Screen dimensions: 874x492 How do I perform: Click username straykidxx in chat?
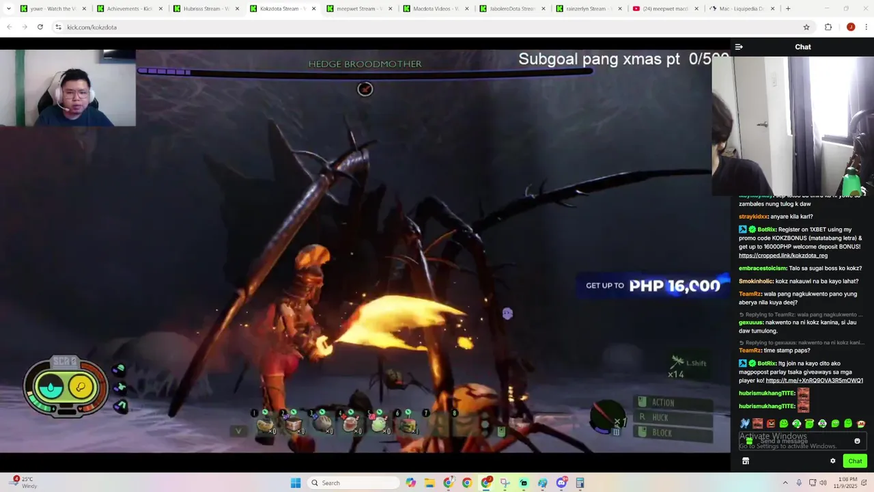752,217
